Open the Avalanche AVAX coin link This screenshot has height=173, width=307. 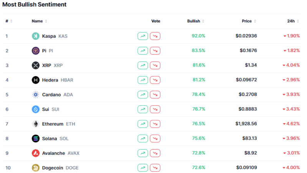point(61,153)
